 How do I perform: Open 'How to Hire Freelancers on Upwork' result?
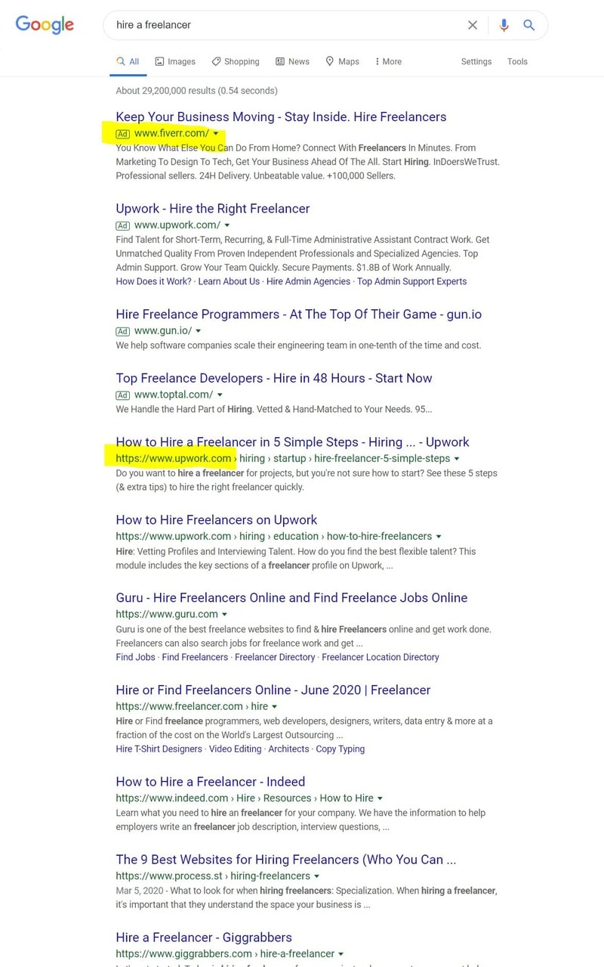pyautogui.click(x=216, y=520)
